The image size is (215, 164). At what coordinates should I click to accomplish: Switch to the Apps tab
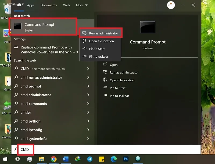(31, 5)
